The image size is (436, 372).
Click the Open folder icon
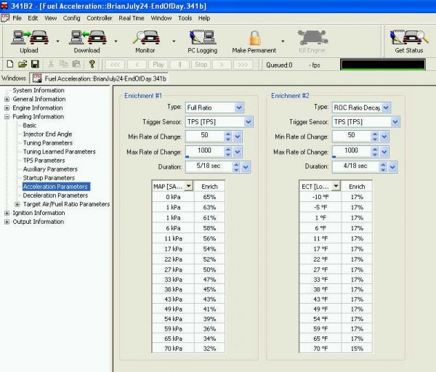click(23, 65)
